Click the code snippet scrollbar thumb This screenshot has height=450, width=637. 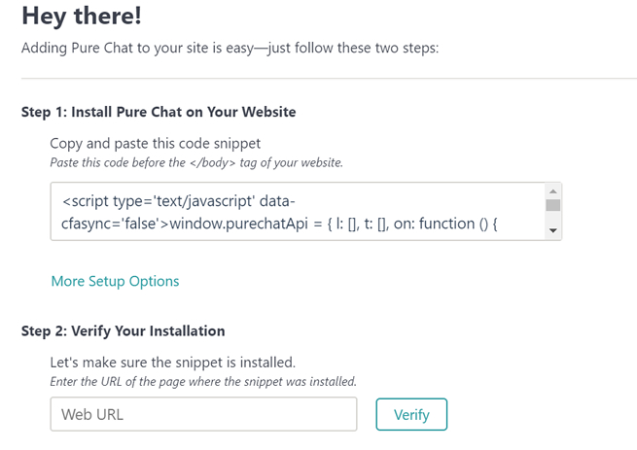tap(553, 205)
